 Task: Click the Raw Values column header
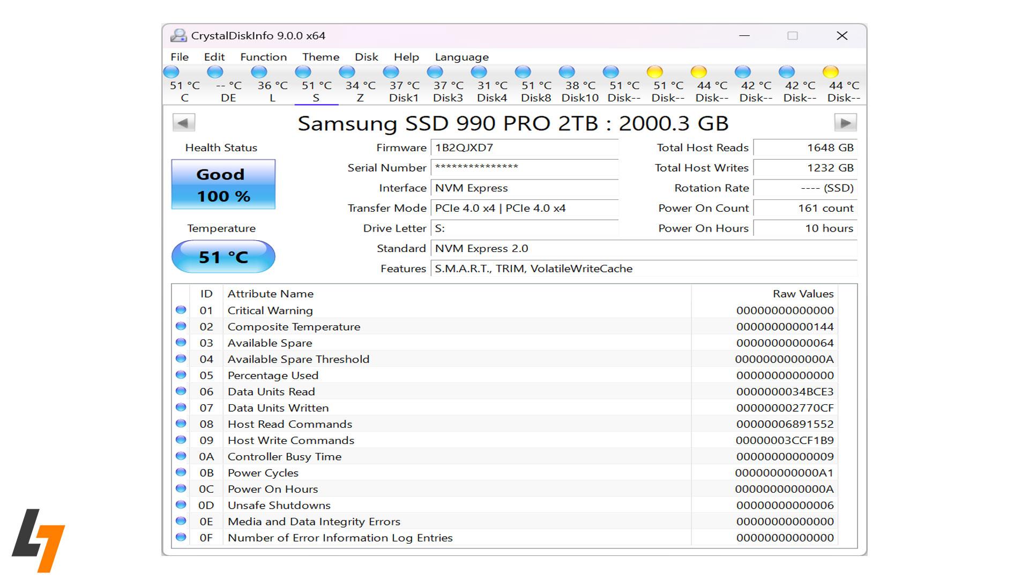(802, 294)
